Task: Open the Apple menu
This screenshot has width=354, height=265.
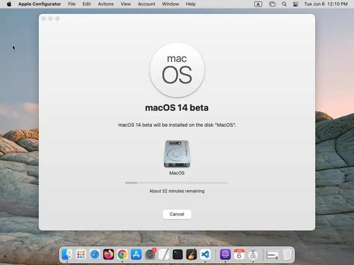Action: [x=9, y=4]
